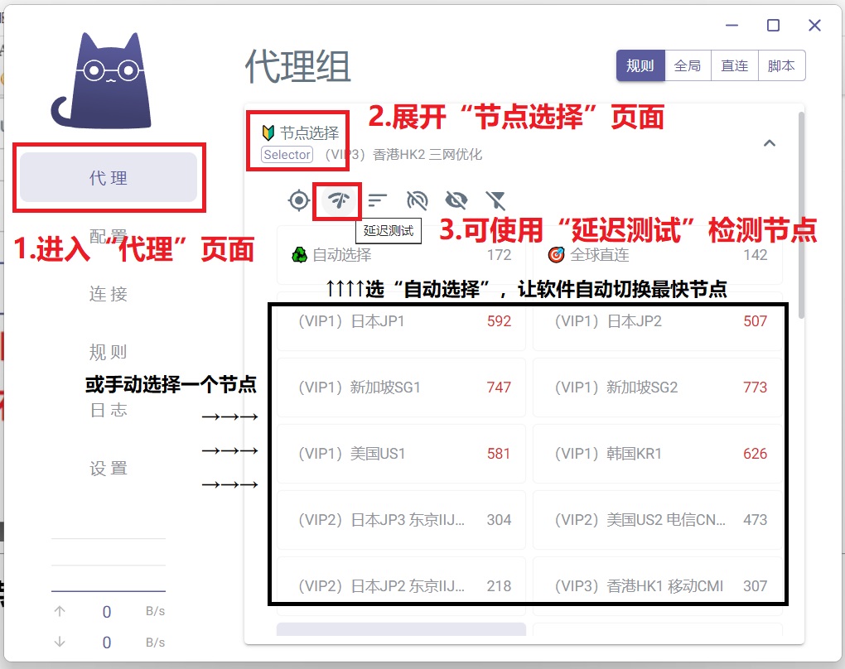845x669 pixels.
Task: Click the green recycle icon on 自动选择
Action: click(299, 255)
